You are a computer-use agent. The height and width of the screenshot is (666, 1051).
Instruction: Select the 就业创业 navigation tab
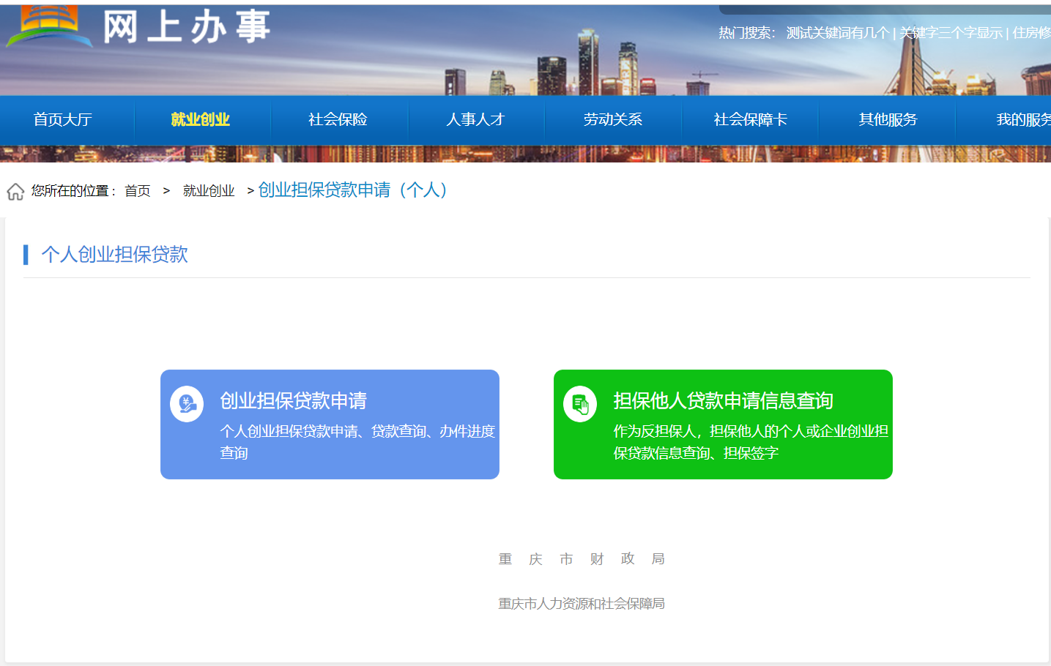tap(200, 119)
